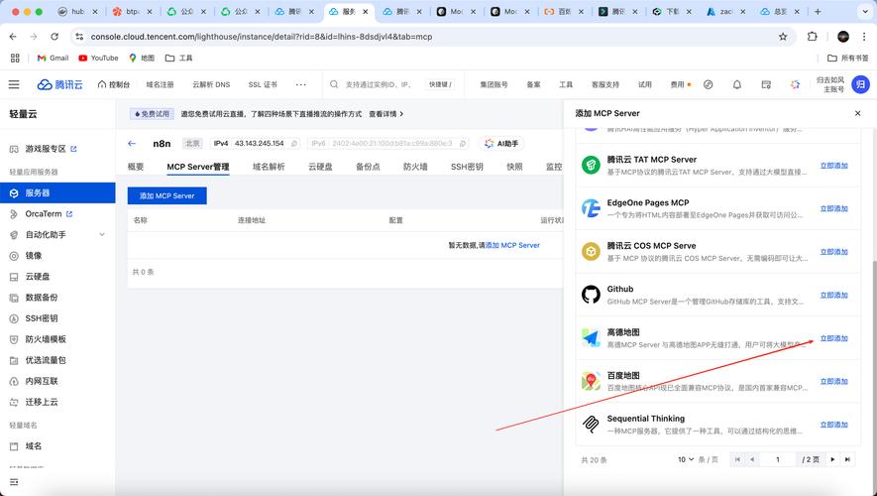Click the notification bell icon

coord(737,84)
